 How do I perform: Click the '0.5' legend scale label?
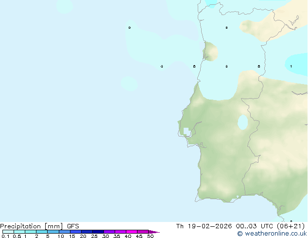(17, 236)
